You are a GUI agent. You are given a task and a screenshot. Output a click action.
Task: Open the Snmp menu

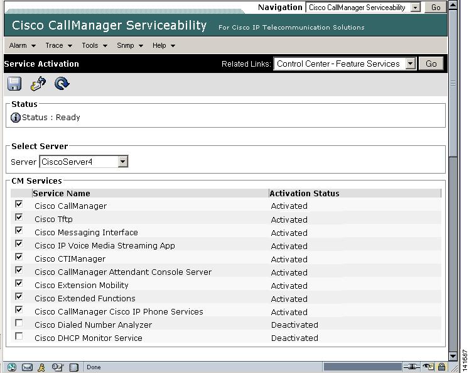[130, 45]
